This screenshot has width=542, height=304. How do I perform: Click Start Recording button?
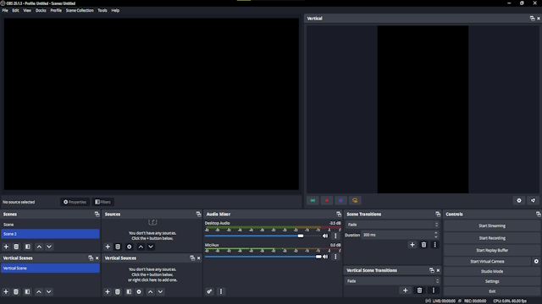coord(492,238)
